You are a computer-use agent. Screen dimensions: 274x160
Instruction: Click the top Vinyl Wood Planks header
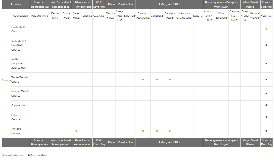click(250, 5)
